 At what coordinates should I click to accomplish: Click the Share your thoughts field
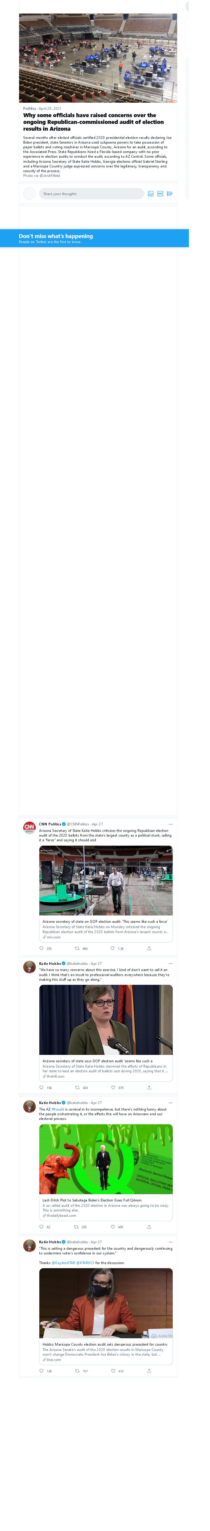pyautogui.click(x=91, y=194)
